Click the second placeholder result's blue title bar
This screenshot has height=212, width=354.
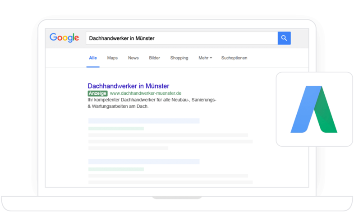pyautogui.click(x=144, y=161)
